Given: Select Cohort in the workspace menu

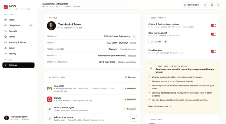Looking at the screenshot, I should (19, 48).
